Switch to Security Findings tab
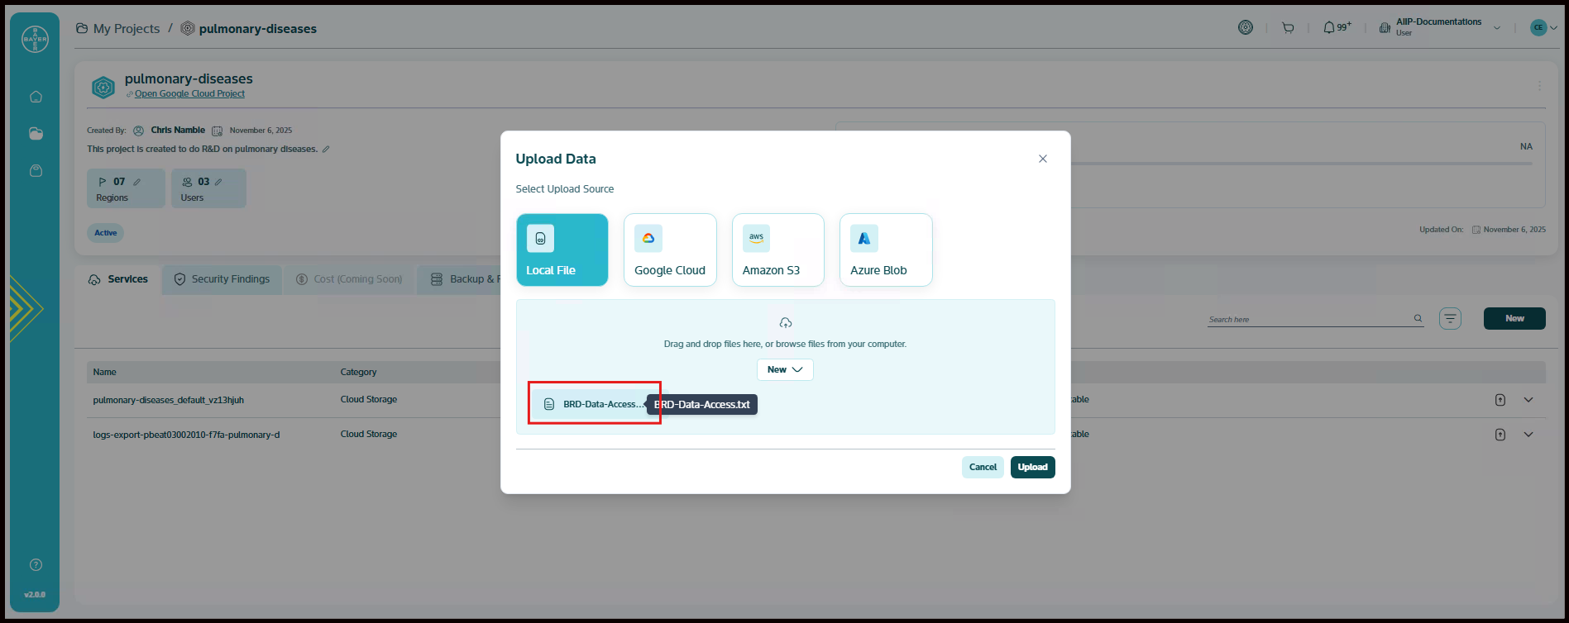Screen dimensions: 1569x623 [222, 279]
